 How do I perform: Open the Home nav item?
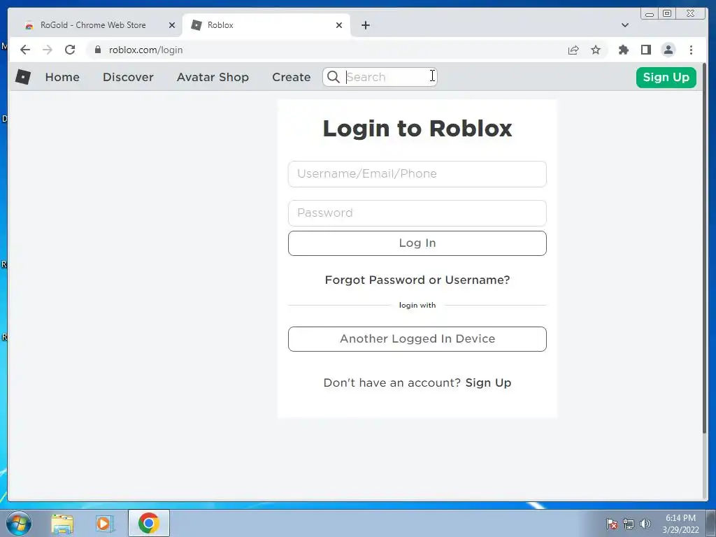pos(62,77)
